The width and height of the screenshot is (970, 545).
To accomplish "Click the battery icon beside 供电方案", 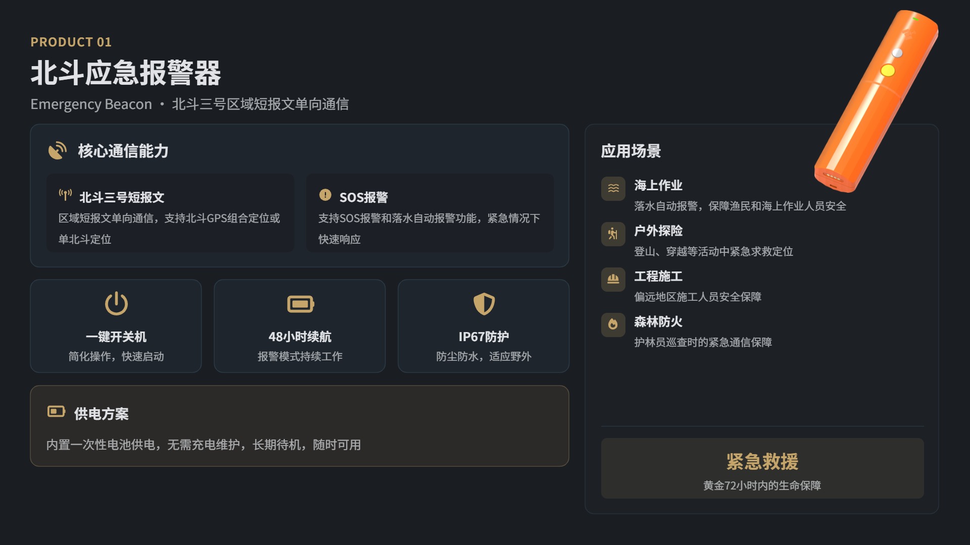I will pos(56,412).
